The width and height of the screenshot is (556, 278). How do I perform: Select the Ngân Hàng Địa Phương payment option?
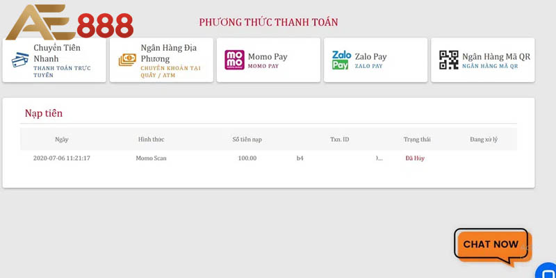click(161, 60)
